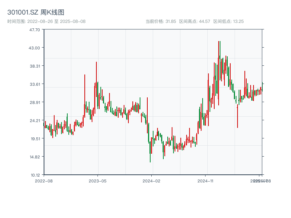The width and height of the screenshot is (291, 218).
Task: Click the y-axis value 28.91
Action: coord(35,102)
